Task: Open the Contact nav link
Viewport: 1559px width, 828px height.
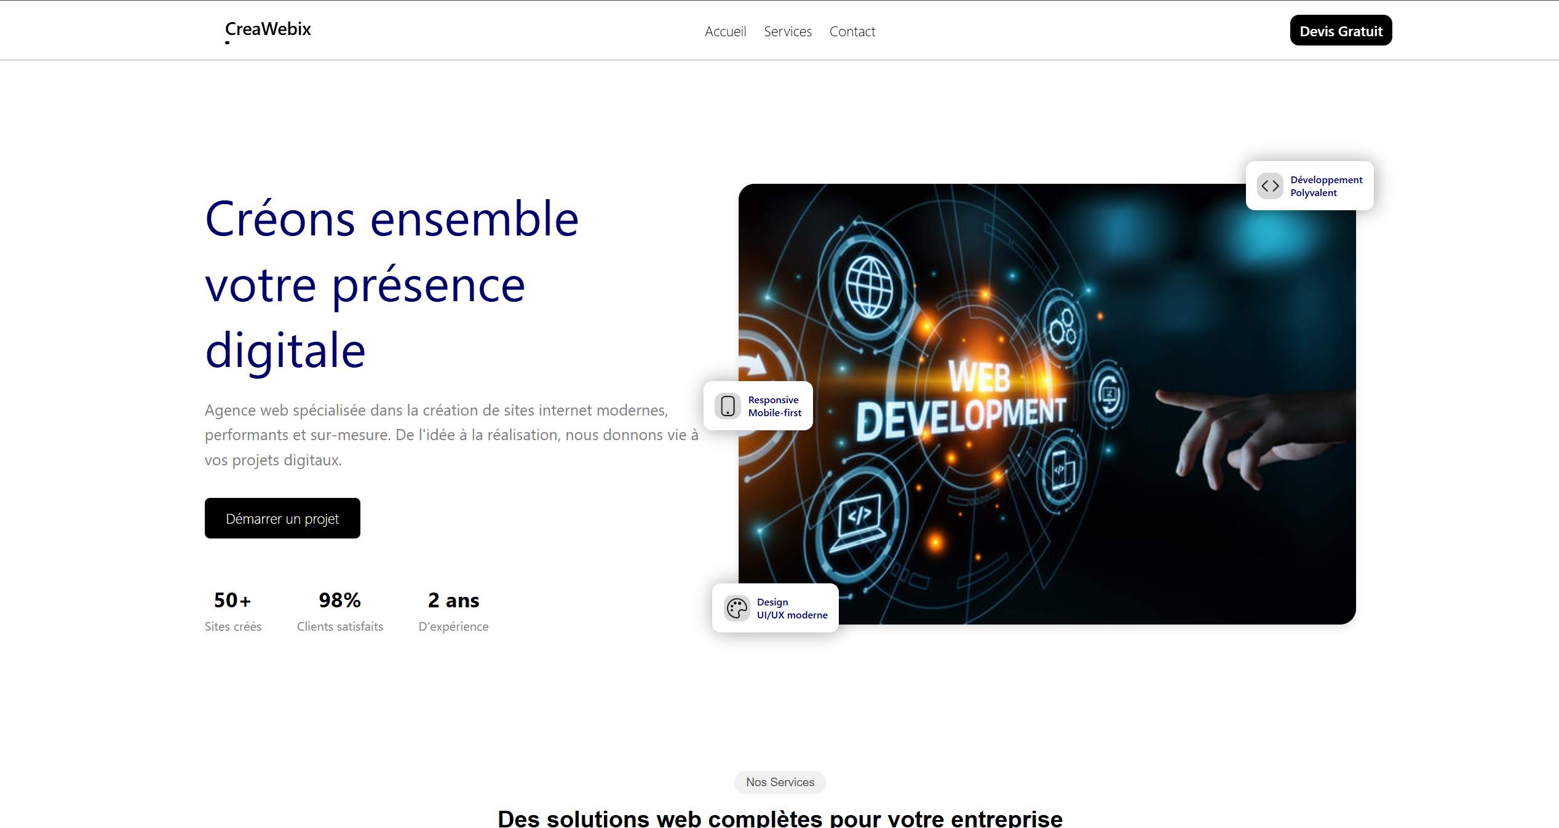Action: [852, 31]
